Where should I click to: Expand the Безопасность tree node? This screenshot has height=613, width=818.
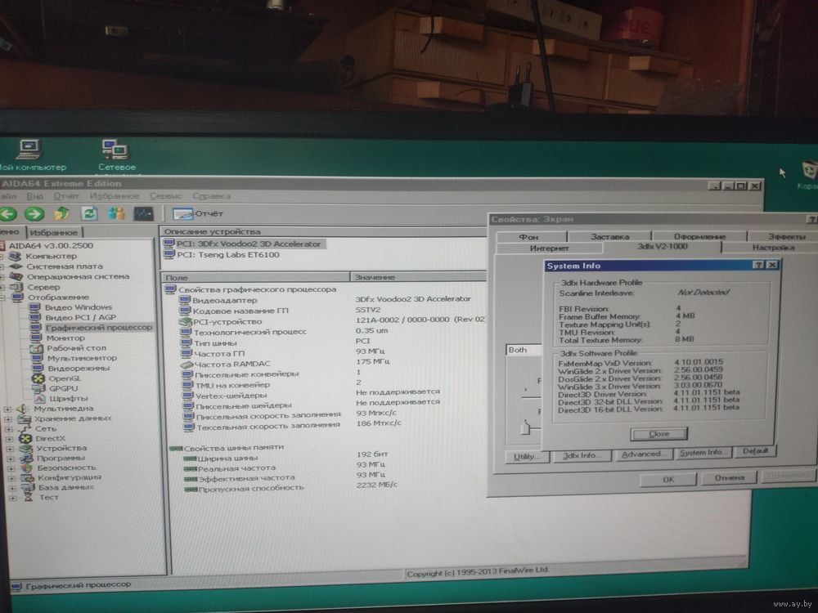(11, 468)
